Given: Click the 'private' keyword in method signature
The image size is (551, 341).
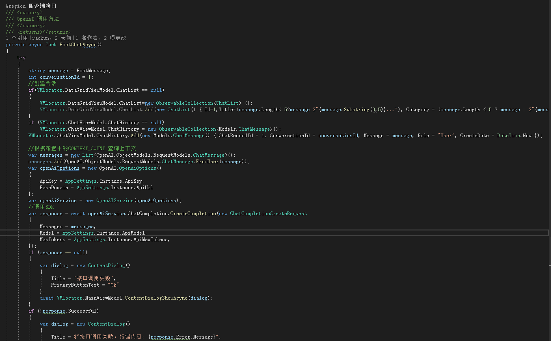Looking at the screenshot, I should pyautogui.click(x=15, y=45).
